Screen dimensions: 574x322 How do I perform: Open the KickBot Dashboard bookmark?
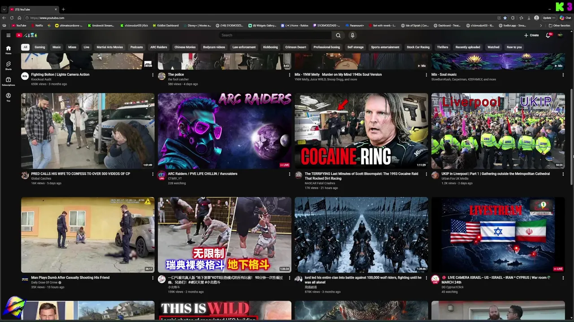166,25
